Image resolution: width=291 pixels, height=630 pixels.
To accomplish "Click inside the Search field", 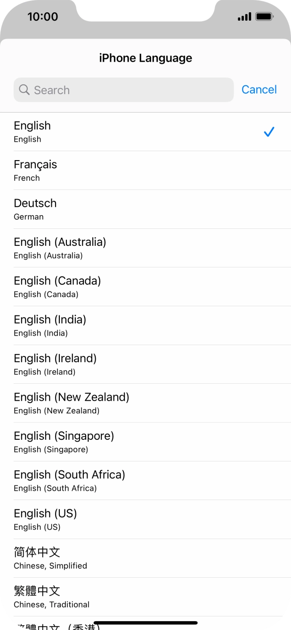I will pos(122,89).
